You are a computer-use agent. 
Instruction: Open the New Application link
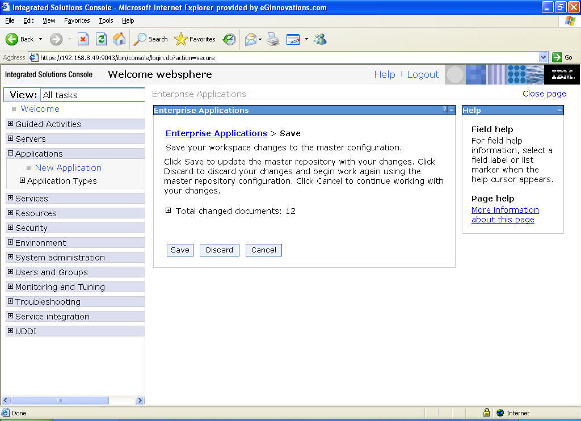(x=68, y=168)
